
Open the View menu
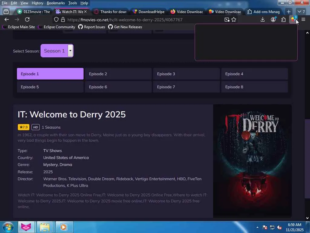(24, 3)
